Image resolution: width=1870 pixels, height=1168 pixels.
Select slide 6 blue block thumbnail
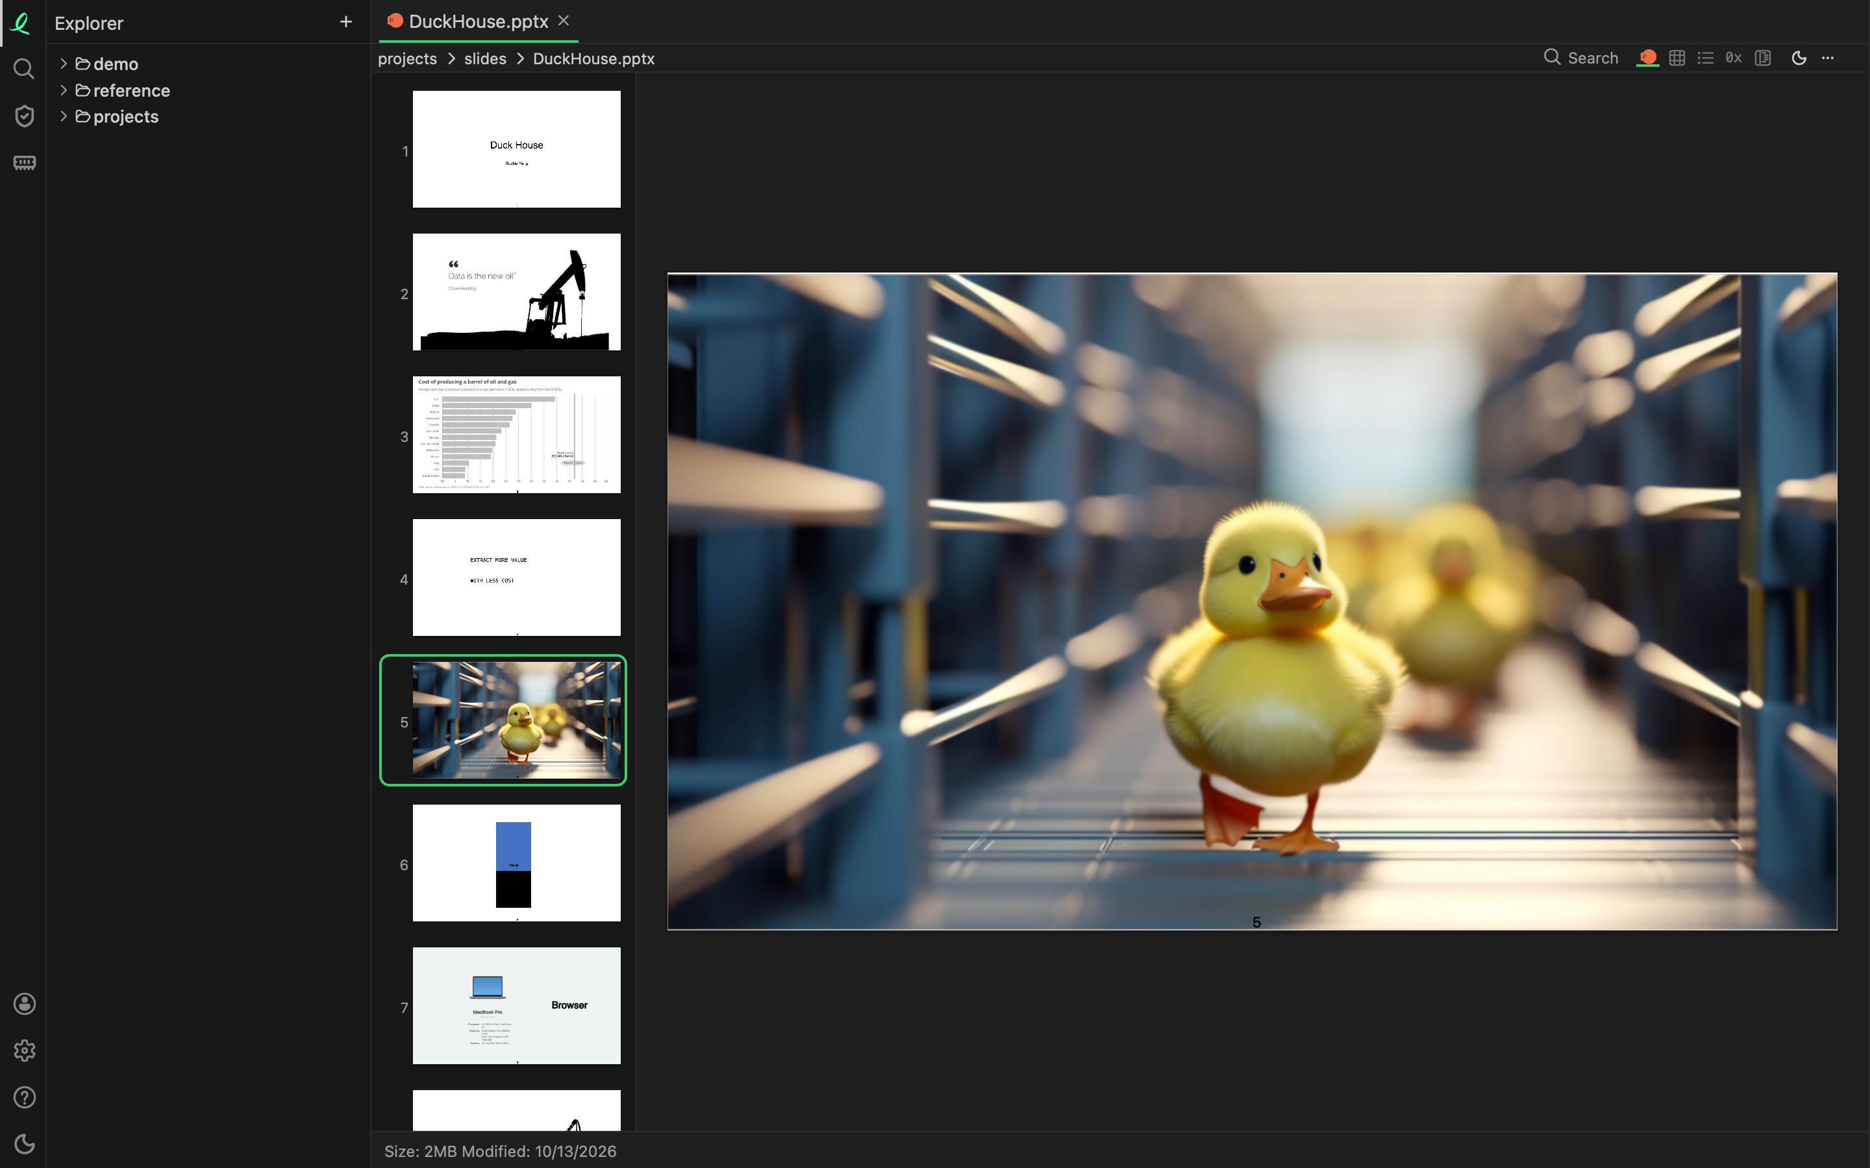pos(516,863)
